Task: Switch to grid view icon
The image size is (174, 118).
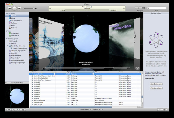Action: click(140, 8)
